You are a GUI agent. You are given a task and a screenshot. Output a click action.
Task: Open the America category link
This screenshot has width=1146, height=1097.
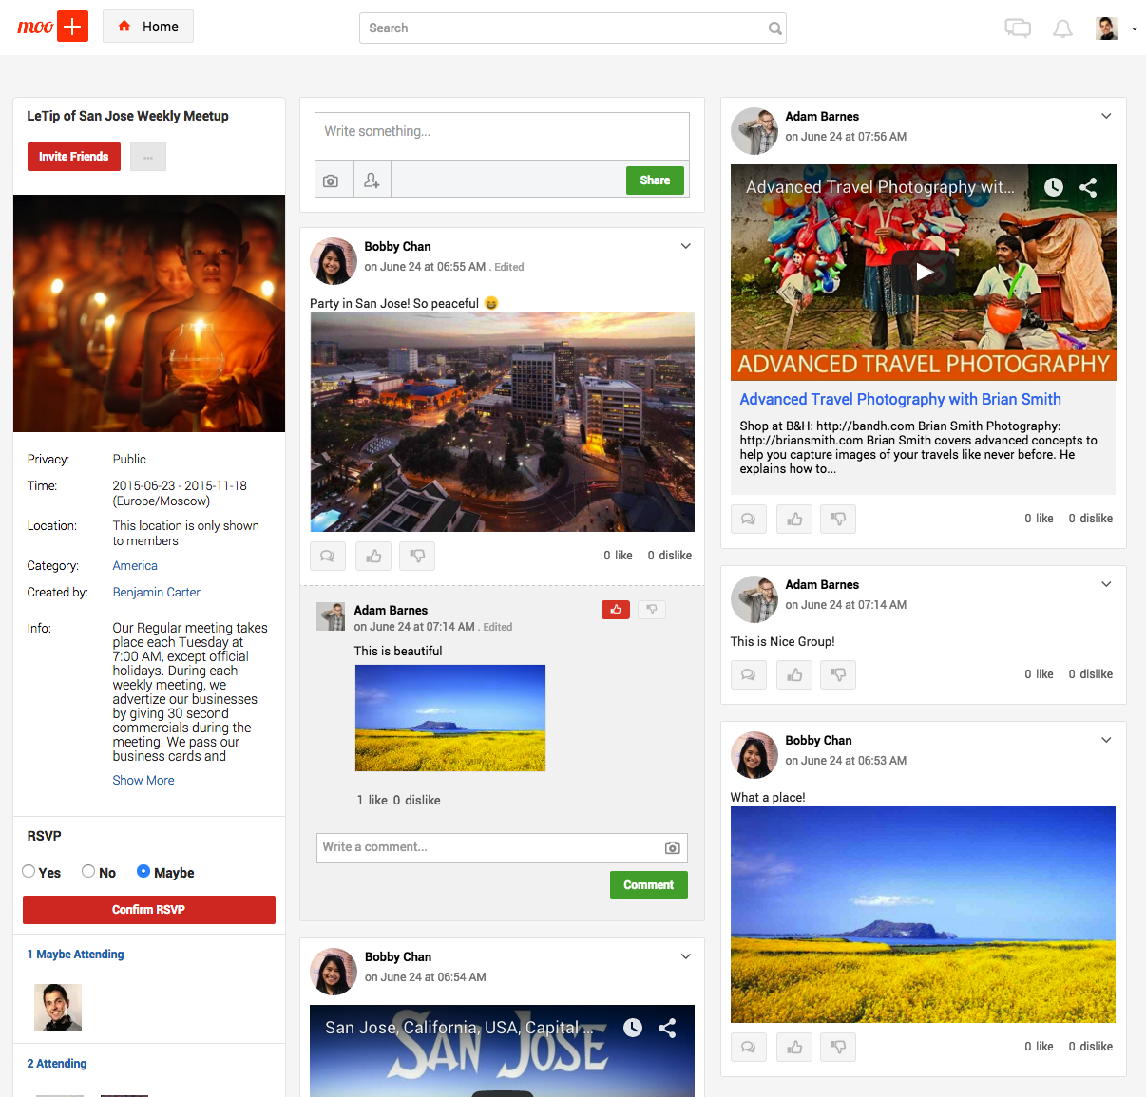pyautogui.click(x=135, y=565)
